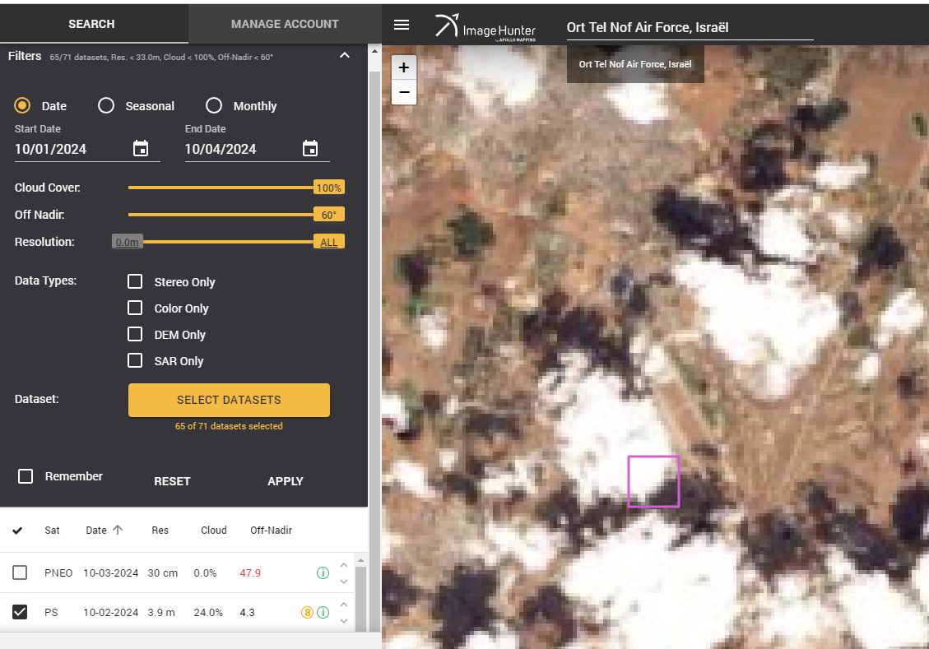The image size is (929, 649).
Task: Sort results by Cloud column
Action: pyautogui.click(x=214, y=530)
